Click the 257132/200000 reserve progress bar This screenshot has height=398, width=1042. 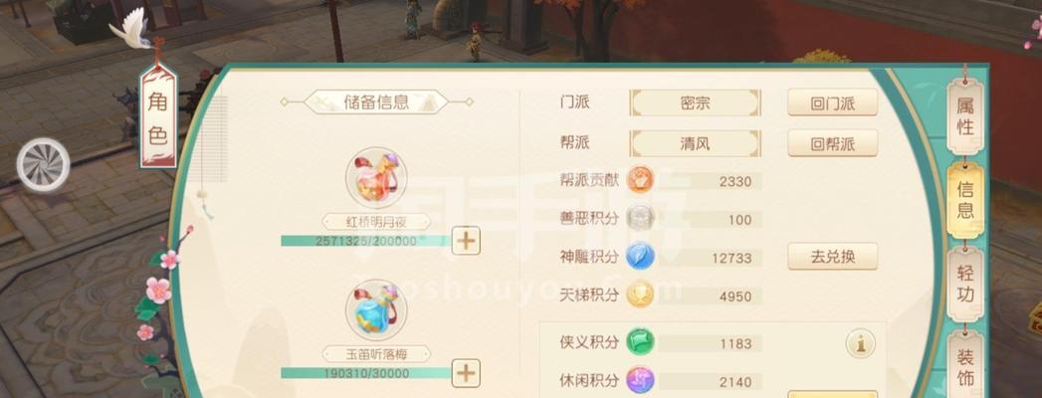[x=365, y=241]
